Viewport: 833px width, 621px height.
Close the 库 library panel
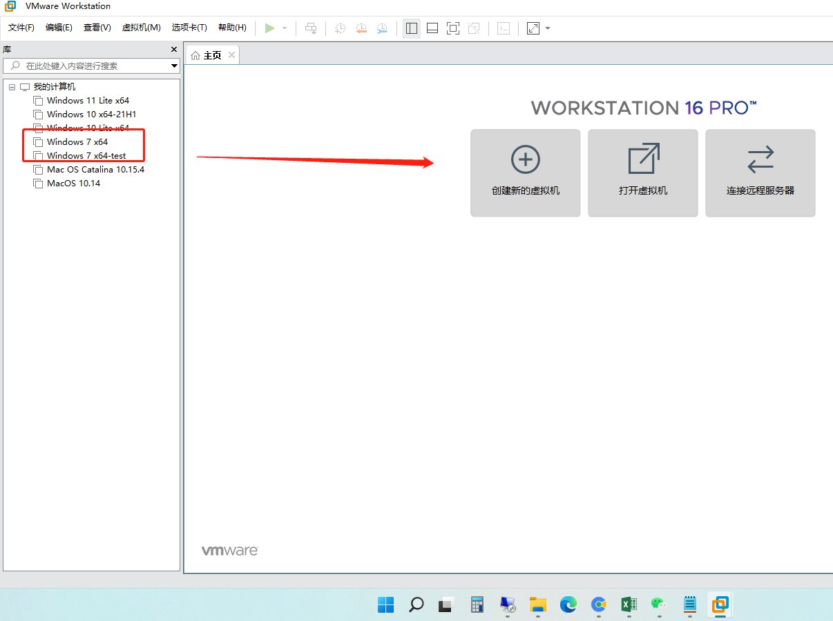tap(174, 50)
